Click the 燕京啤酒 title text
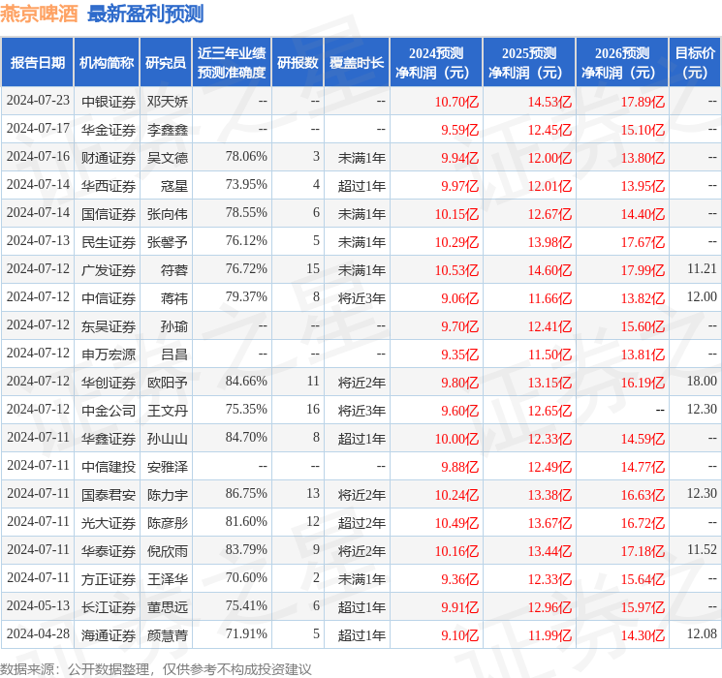722x678 pixels. pyautogui.click(x=39, y=15)
